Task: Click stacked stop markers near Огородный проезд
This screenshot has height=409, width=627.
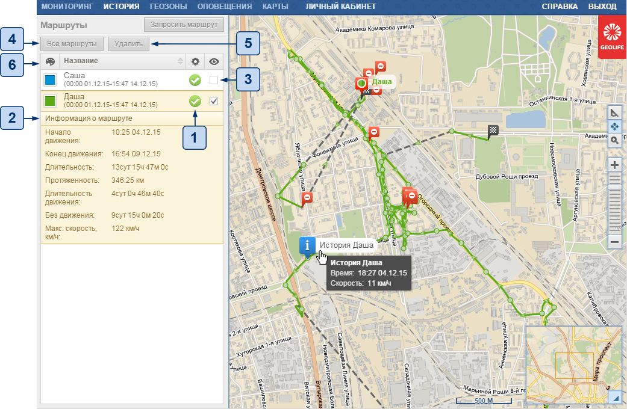Action: tap(410, 197)
